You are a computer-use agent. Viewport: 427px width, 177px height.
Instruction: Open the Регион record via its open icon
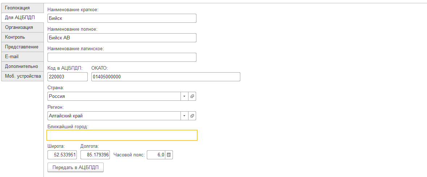tap(192, 116)
